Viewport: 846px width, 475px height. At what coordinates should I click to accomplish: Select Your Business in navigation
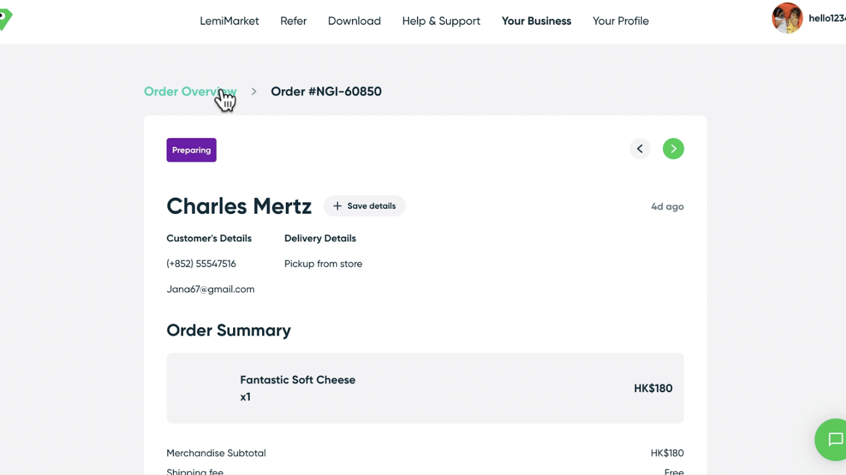[x=536, y=21]
